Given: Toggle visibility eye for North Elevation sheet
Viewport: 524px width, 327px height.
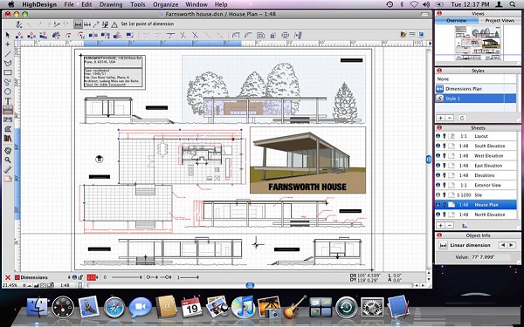Looking at the screenshot, I should click(438, 215).
